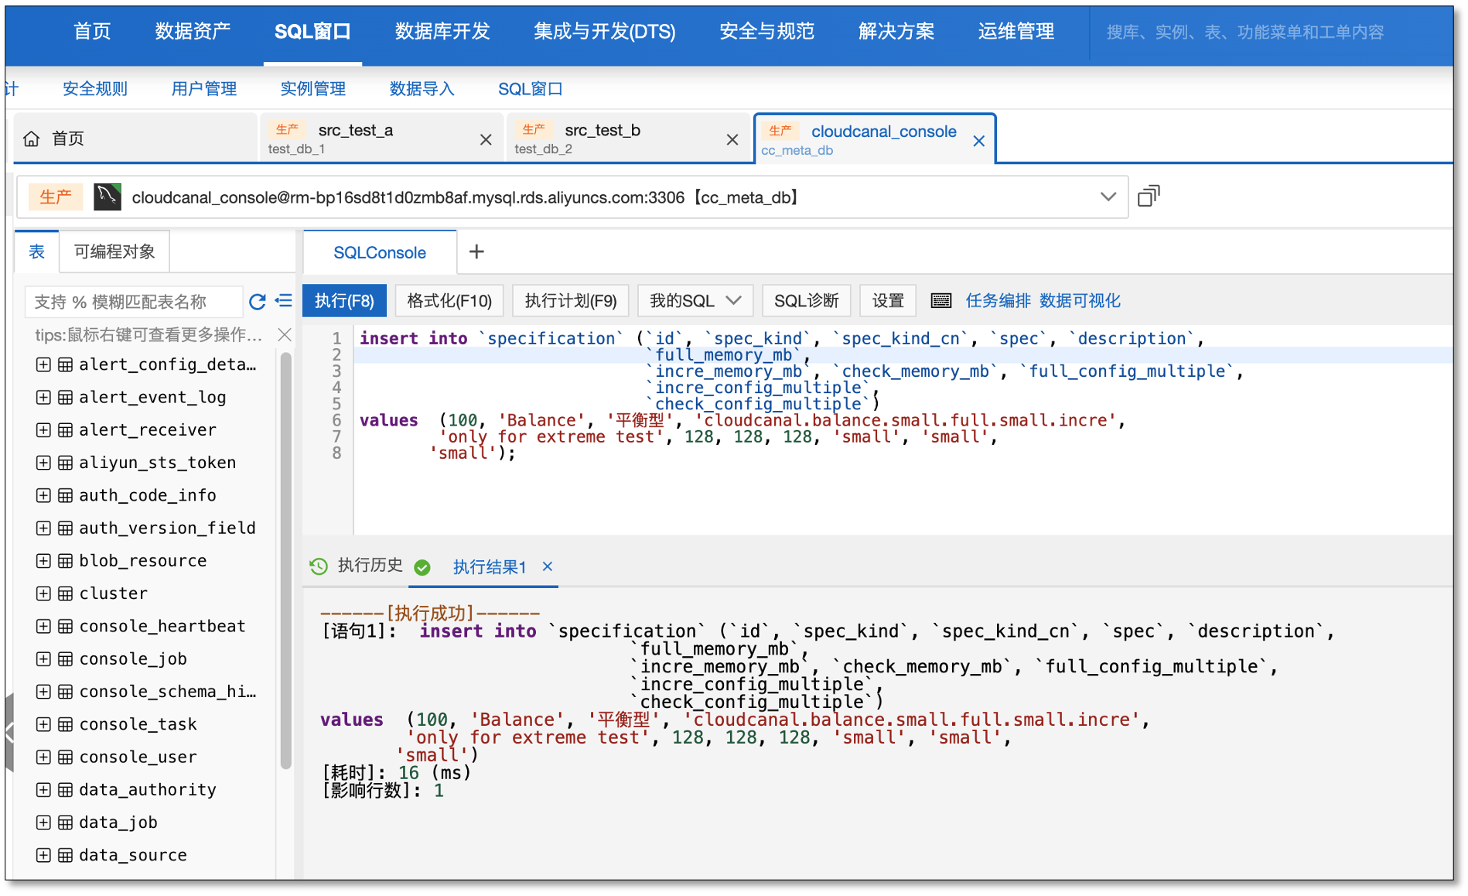Expand the blob_resource table node
1468x896 pixels.
click(x=43, y=561)
